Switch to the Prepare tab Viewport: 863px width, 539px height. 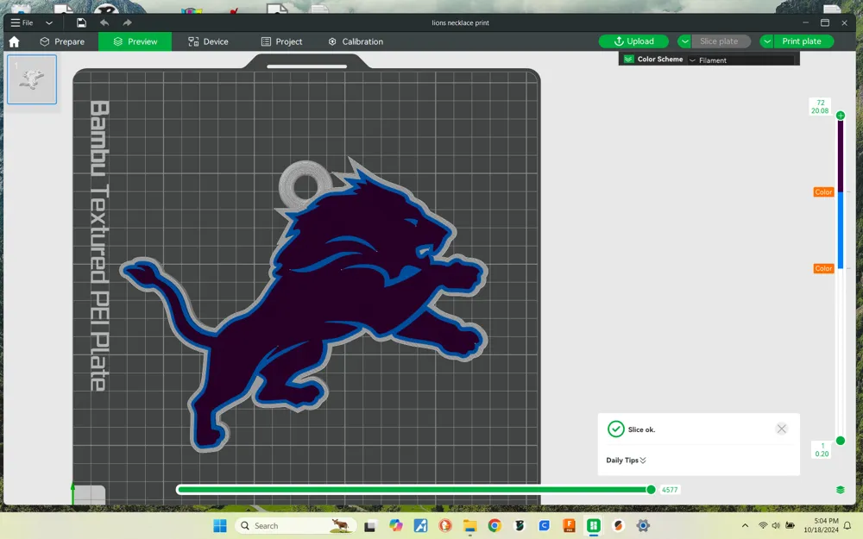point(62,41)
